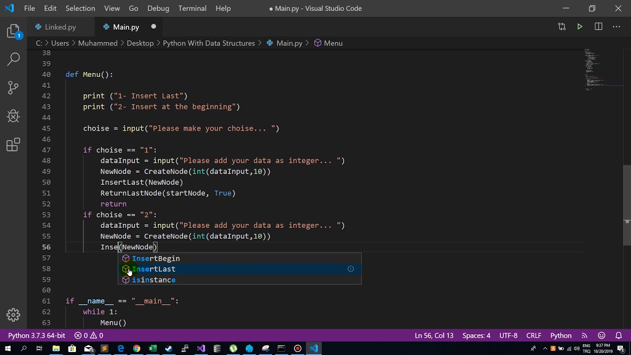Screen dimensions: 631x355
Task: Open the Edit menu
Action: click(50, 8)
